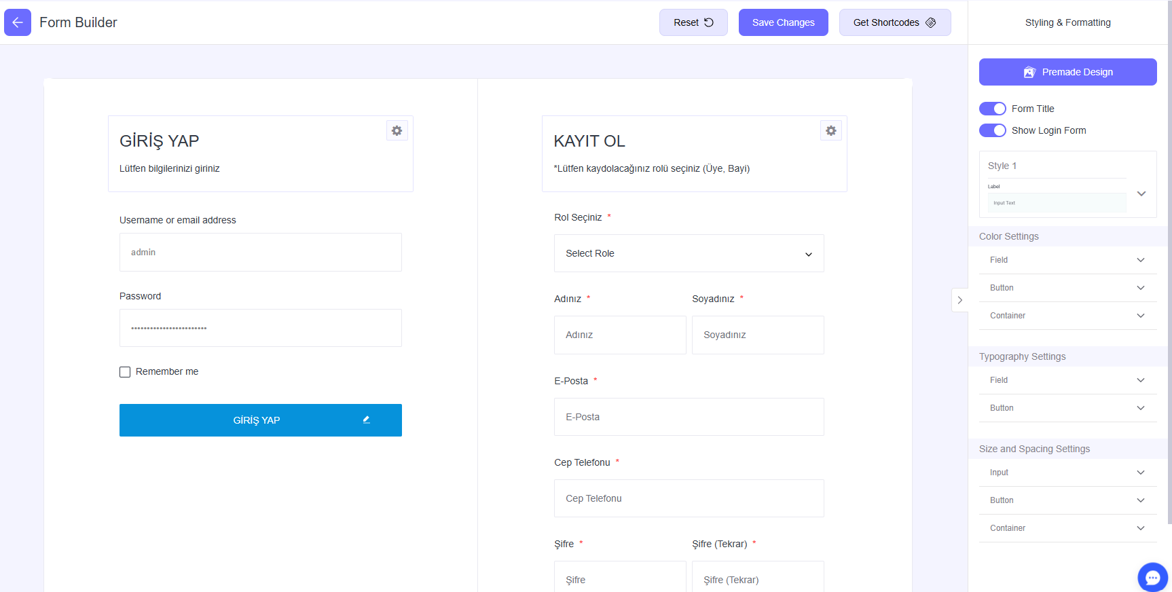
Task: Open Premade Design options
Action: click(1067, 72)
